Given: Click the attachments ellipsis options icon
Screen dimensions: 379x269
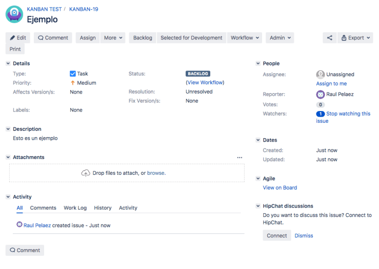Looking at the screenshot, I should coord(240,158).
